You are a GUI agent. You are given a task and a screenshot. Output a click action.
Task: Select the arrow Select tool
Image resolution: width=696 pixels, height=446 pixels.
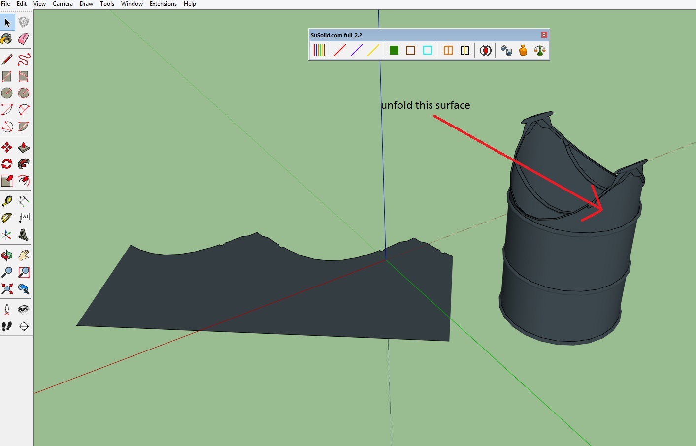pos(7,22)
